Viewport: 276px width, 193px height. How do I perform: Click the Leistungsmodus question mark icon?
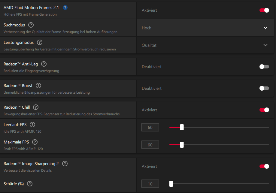pos(39,43)
